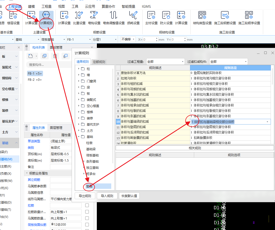Click 恢复默认值 button
The width and height of the screenshot is (275, 230).
(x=129, y=196)
